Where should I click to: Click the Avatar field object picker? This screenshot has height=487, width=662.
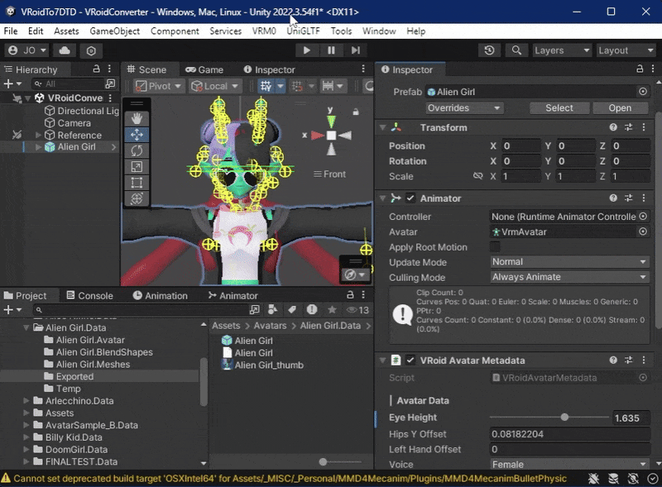[643, 232]
